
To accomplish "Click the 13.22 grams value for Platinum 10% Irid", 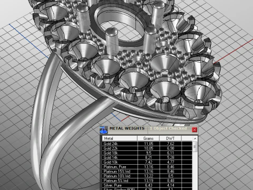I will pos(149,176).
